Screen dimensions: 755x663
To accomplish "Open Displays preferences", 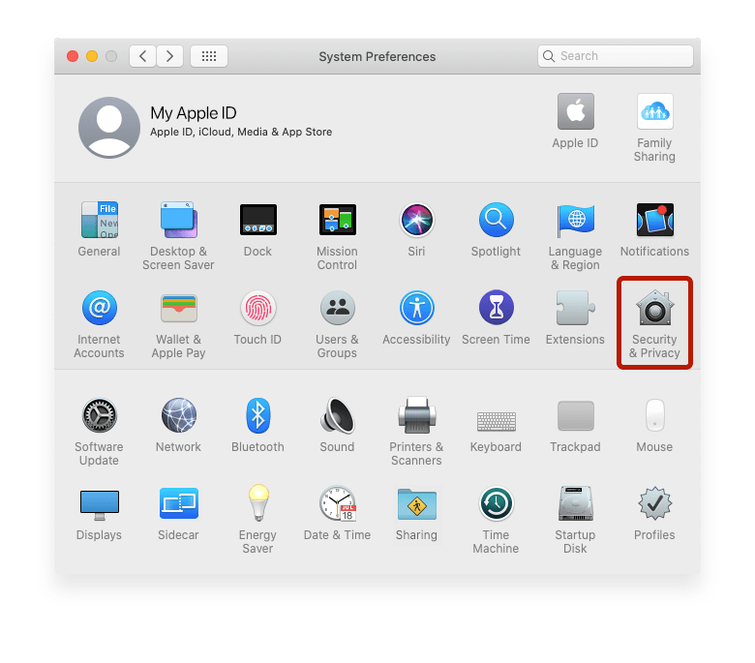I will tap(99, 504).
